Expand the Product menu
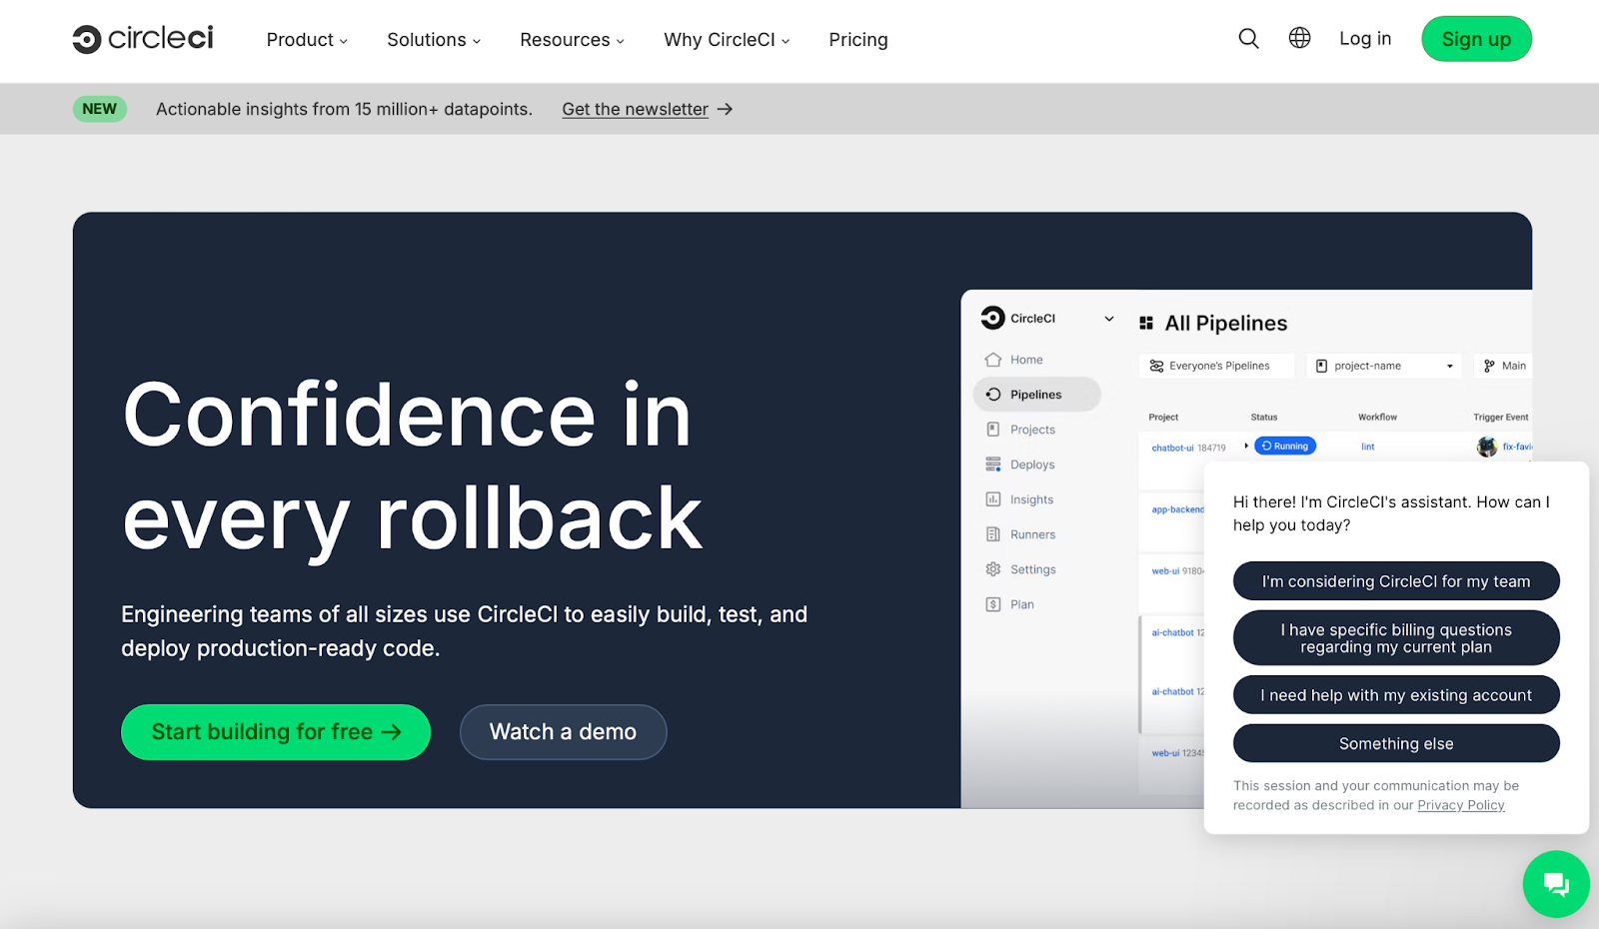Viewport: 1599px width, 929px height. 307,40
